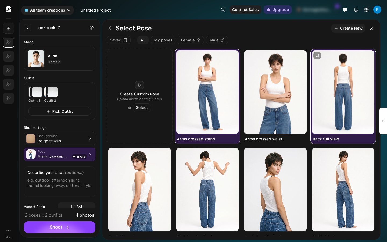This screenshot has width=387, height=242.
Task: Filter poses by Male
Action: (217, 40)
